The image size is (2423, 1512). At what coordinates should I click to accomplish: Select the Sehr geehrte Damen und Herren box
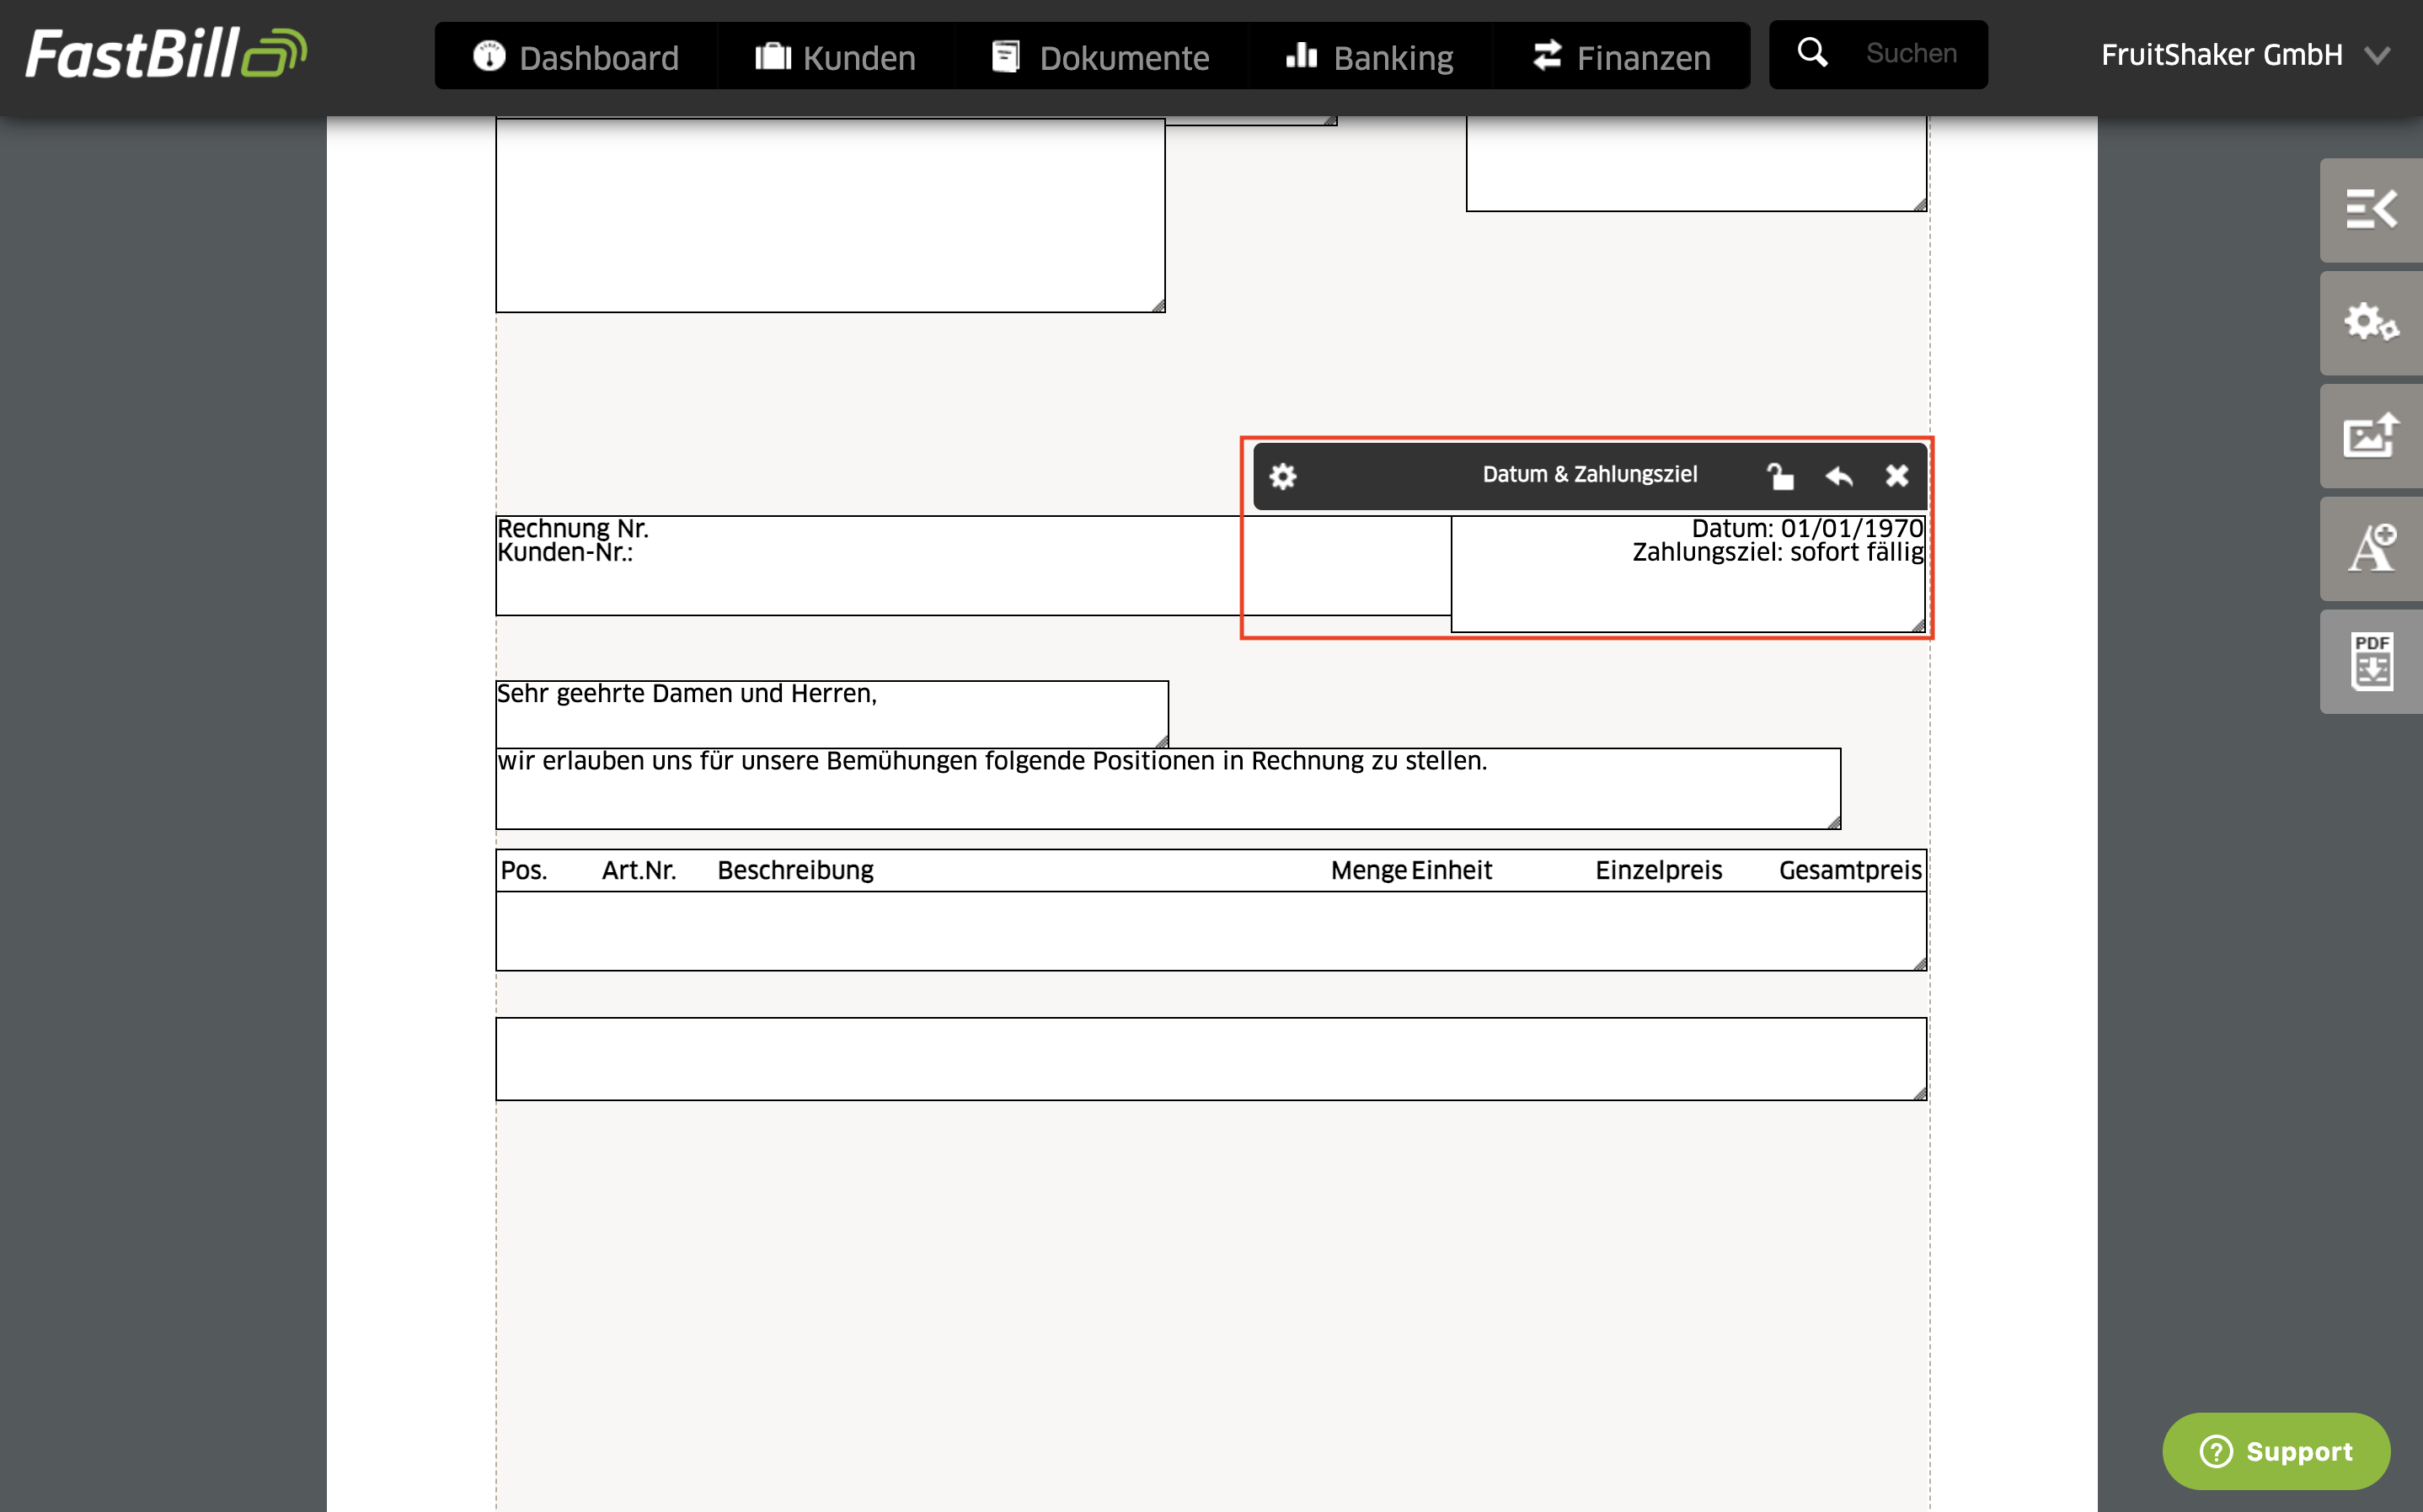coord(831,713)
